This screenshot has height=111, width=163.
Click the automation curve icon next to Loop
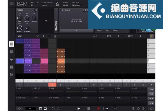tap(115, 109)
